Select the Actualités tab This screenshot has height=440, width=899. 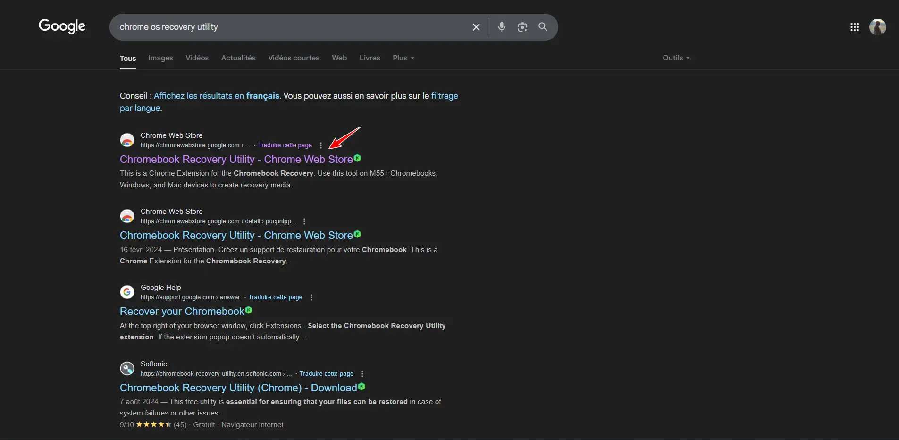pyautogui.click(x=238, y=58)
